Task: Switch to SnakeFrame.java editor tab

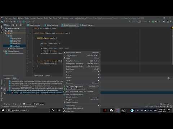Action: [34, 25]
